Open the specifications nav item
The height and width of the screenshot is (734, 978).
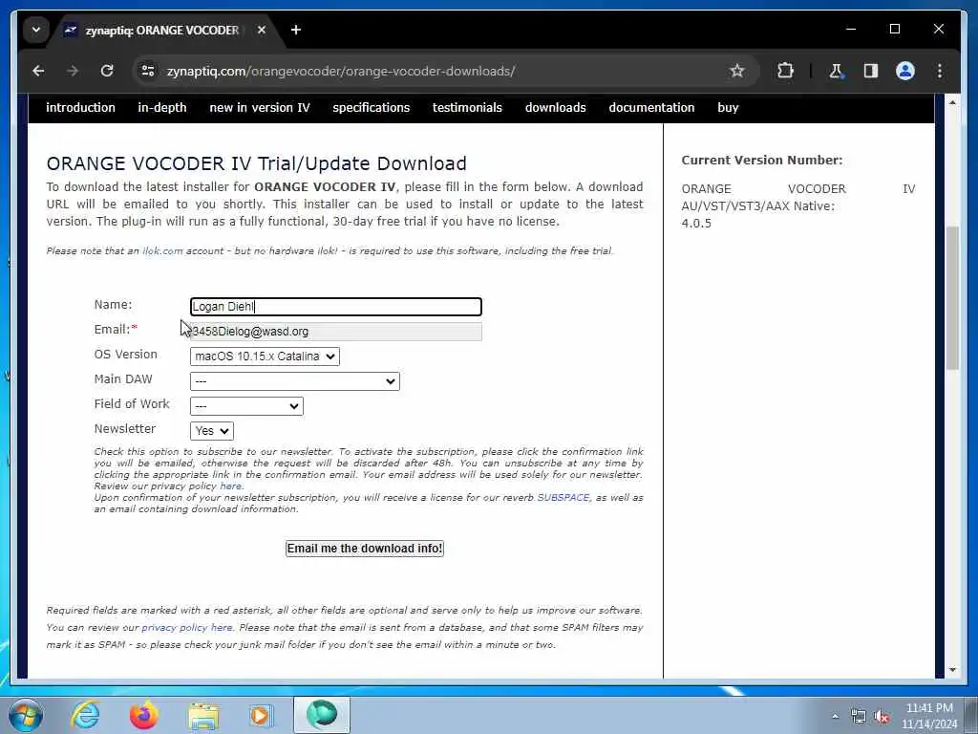point(372,107)
